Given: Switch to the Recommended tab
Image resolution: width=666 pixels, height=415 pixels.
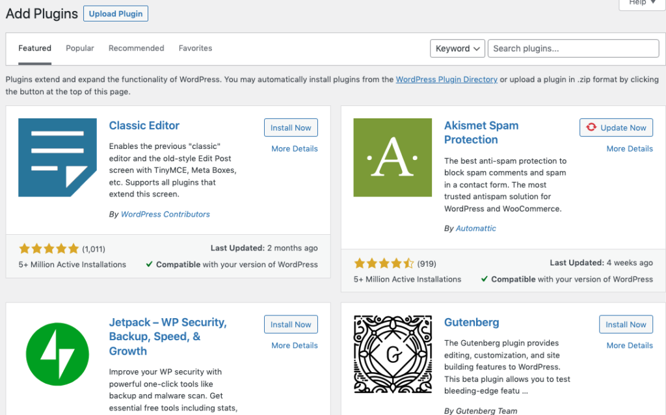Looking at the screenshot, I should pyautogui.click(x=137, y=48).
